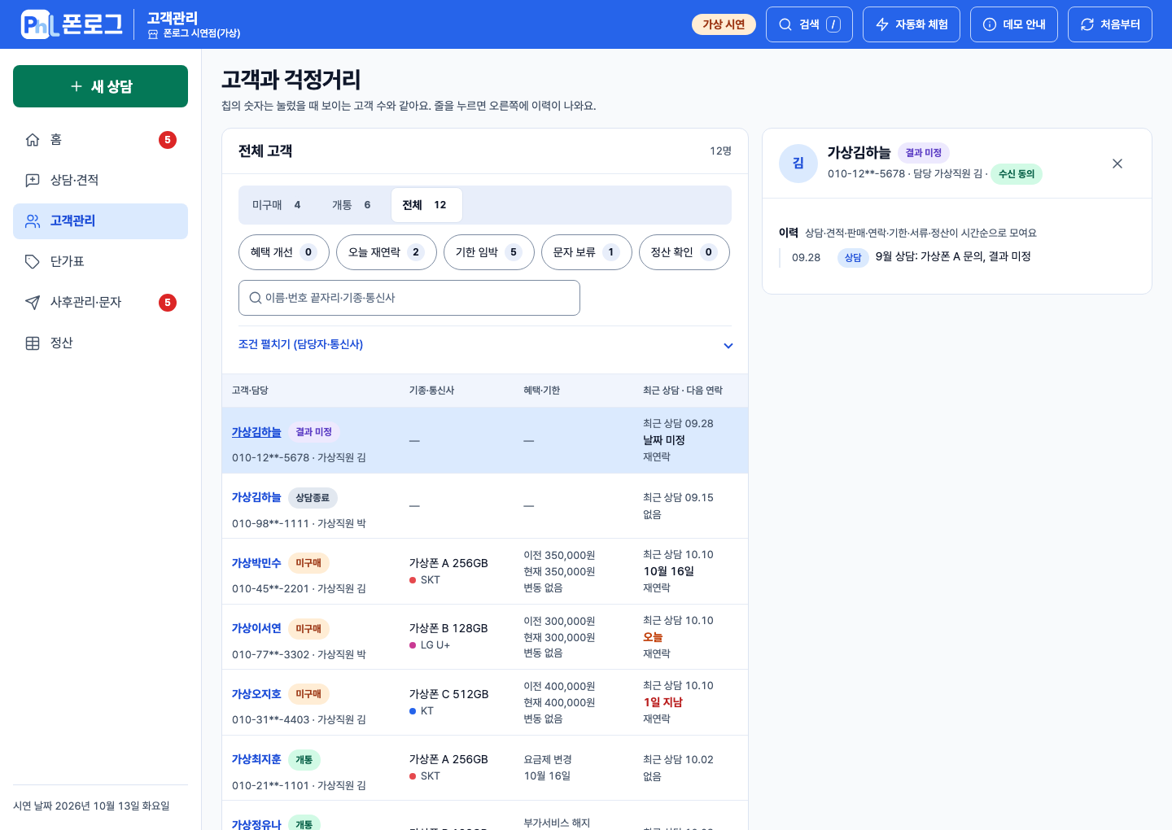
Task: Click the 수신 동의 badge in detail panel
Action: click(x=1017, y=174)
